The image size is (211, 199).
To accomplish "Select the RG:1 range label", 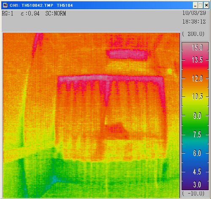I will coord(8,14).
